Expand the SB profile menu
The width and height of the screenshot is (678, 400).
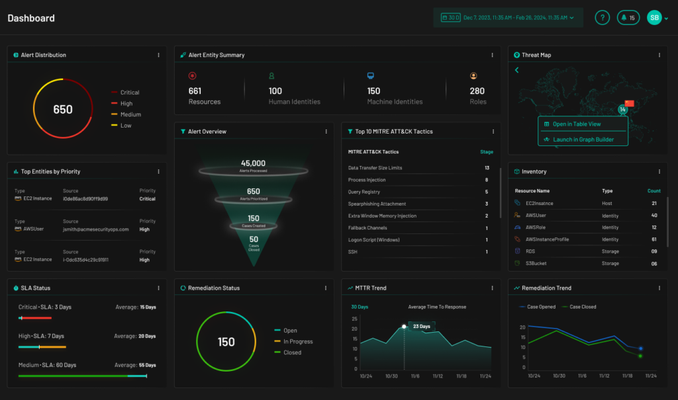655,17
